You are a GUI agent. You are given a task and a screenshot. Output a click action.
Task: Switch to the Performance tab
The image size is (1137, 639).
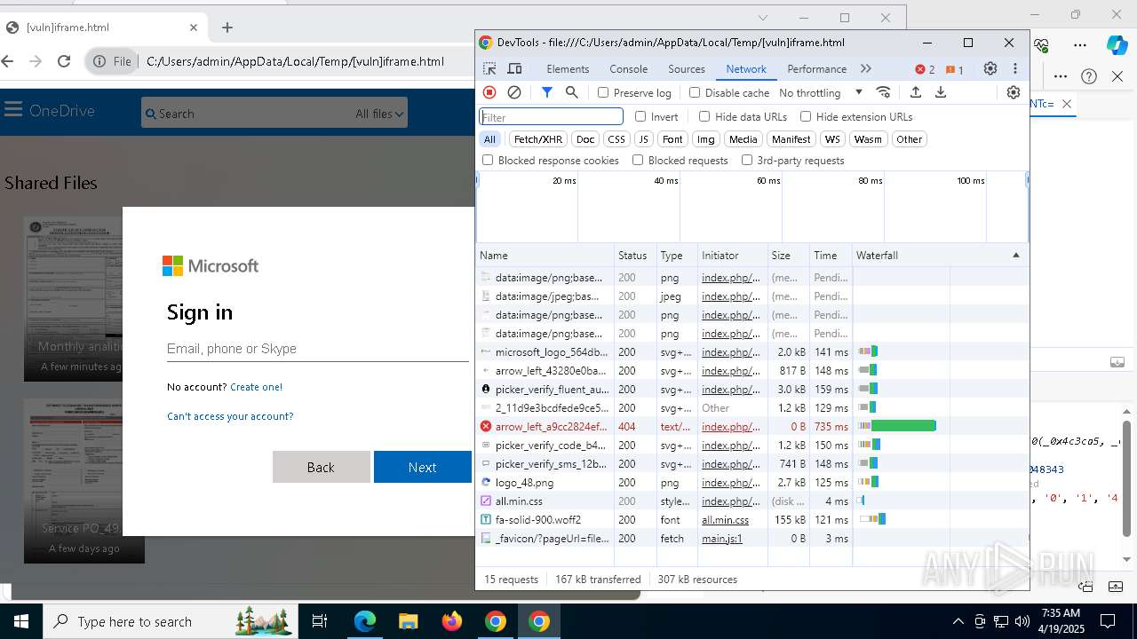click(x=817, y=69)
